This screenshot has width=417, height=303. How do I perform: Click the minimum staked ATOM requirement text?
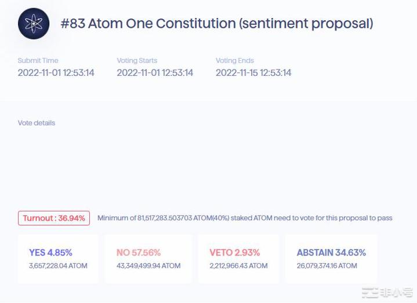coord(245,218)
